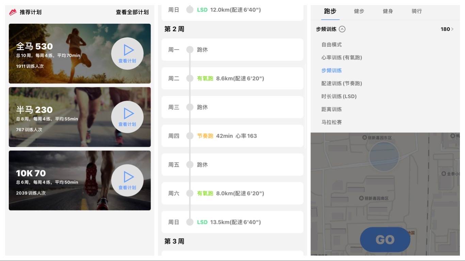Open the 周日 LSD 13.5km workout entry
465x261 pixels.
(x=233, y=222)
